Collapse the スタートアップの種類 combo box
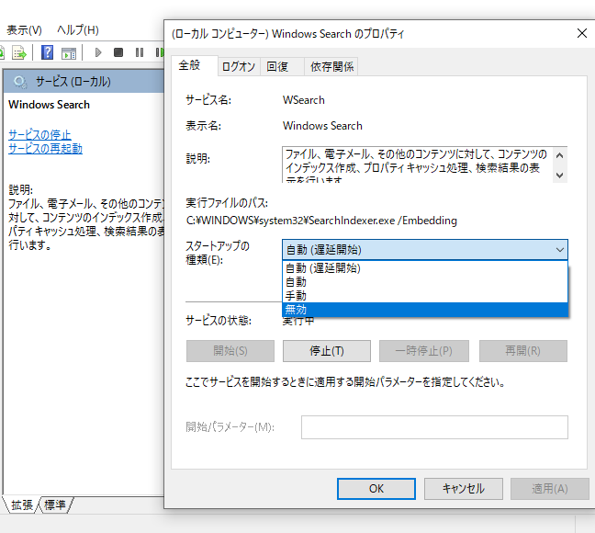 [x=425, y=250]
